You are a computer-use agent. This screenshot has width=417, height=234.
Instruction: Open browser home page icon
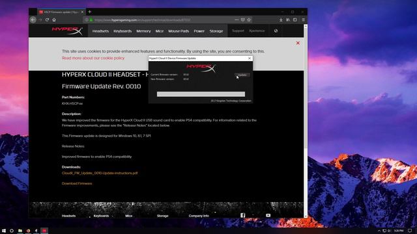coord(54,19)
